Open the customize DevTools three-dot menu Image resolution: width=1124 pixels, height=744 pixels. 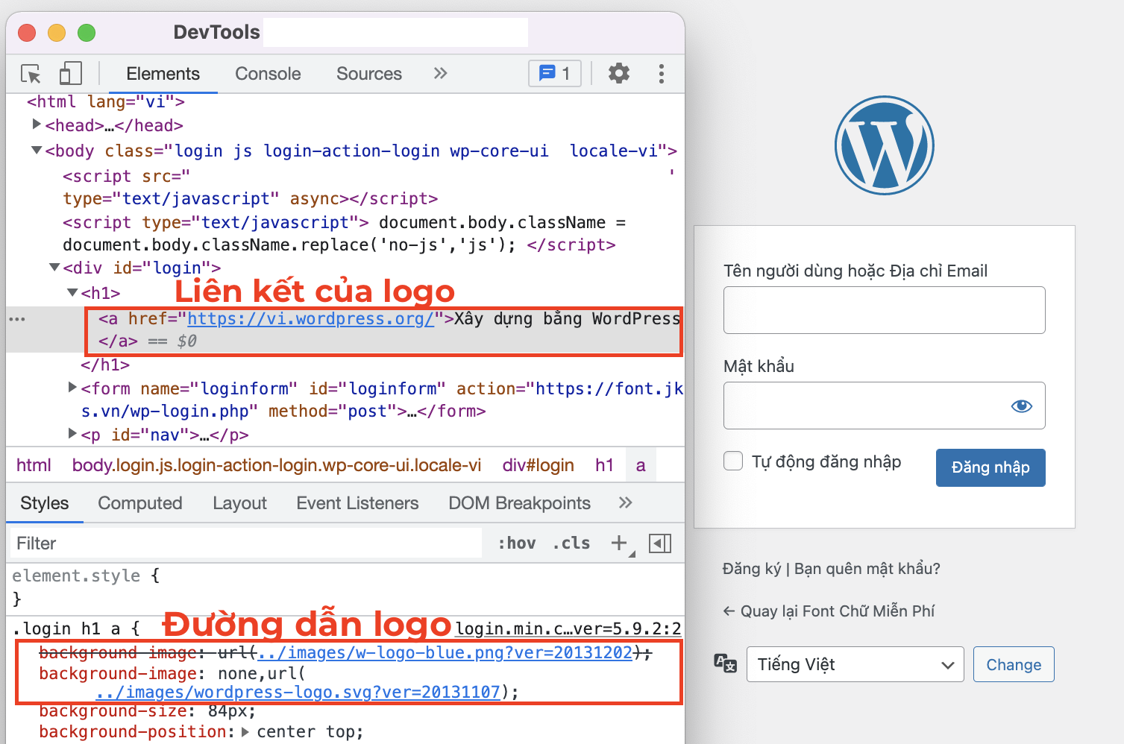tap(661, 73)
